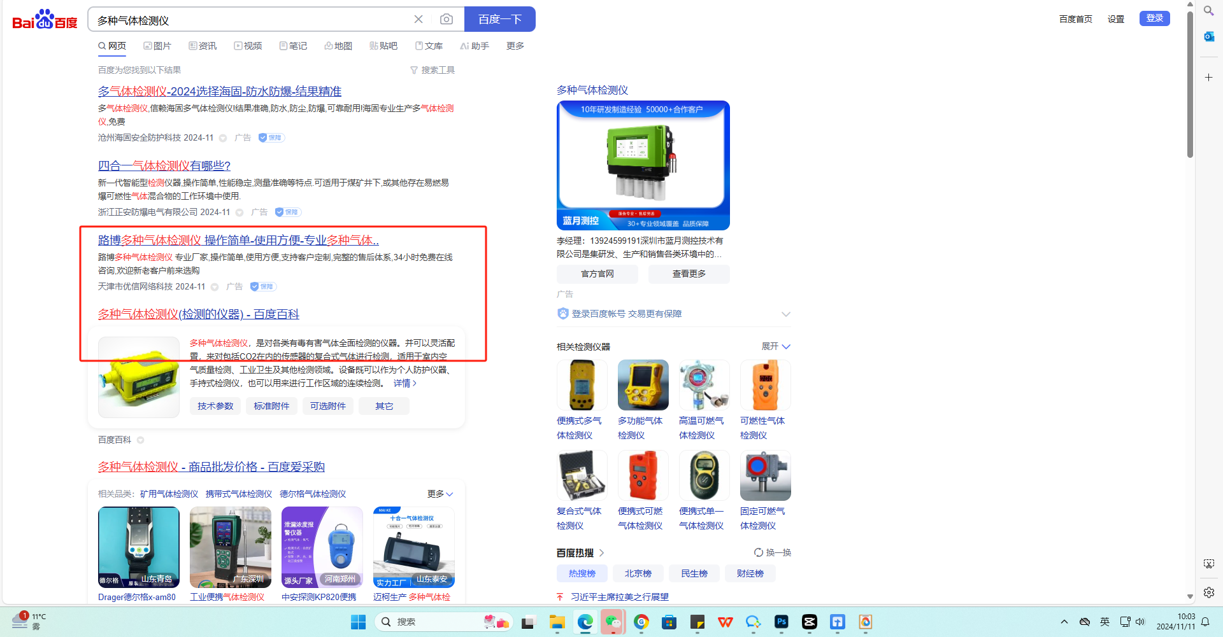
Task: Launch Google Chrome from the taskbar
Action: point(641,622)
